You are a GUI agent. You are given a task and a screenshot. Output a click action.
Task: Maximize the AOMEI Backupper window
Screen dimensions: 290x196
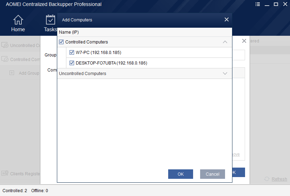tap(276, 4)
